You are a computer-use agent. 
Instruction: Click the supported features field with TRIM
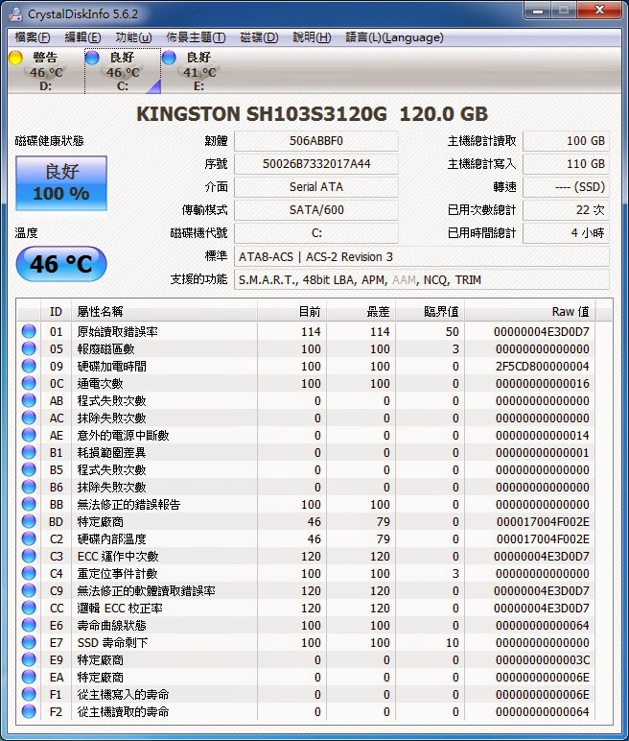[422, 279]
